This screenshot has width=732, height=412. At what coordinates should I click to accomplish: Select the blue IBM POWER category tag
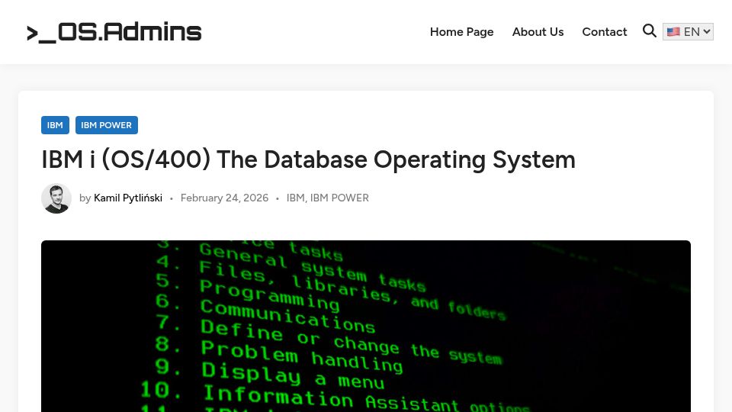point(107,125)
